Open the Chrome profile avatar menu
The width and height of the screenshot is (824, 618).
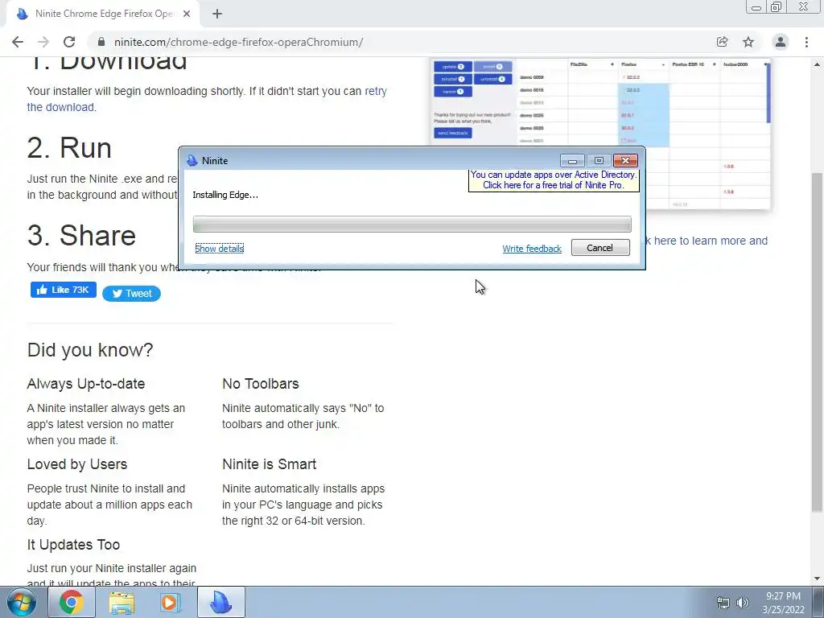coord(781,42)
